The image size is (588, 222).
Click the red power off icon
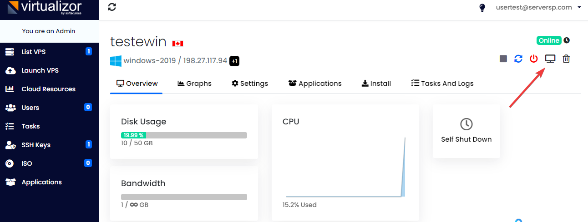point(534,59)
